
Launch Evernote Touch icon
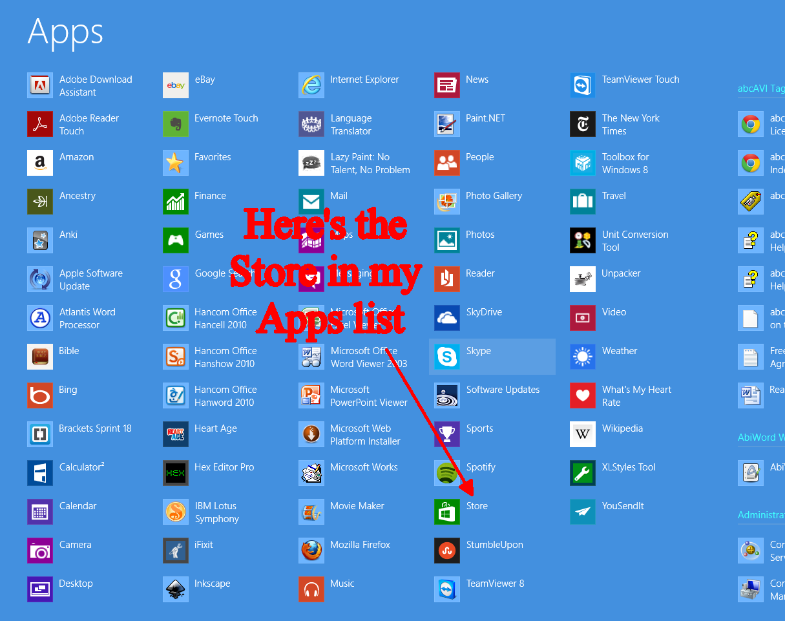pos(176,124)
